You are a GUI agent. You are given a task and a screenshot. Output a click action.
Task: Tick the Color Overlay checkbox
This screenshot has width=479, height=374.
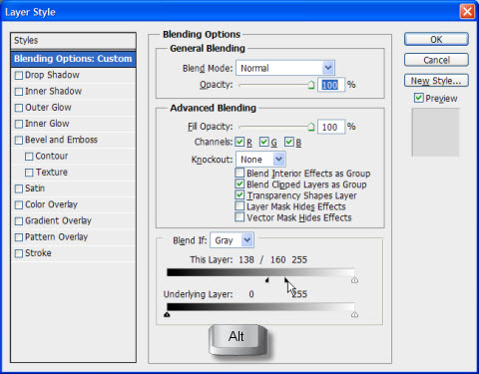(19, 204)
